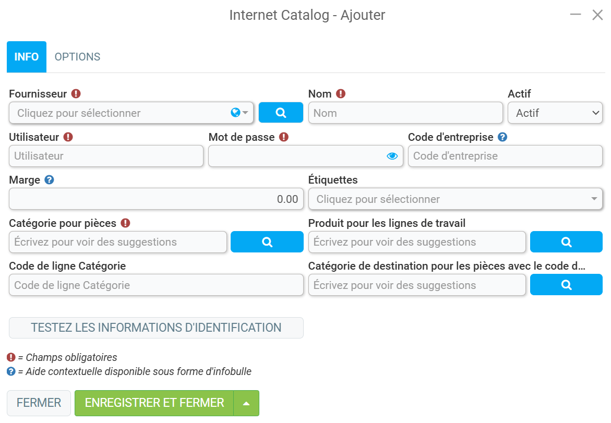The width and height of the screenshot is (611, 423).
Task: Click search for Produit pour les lignes de travail
Action: (566, 242)
